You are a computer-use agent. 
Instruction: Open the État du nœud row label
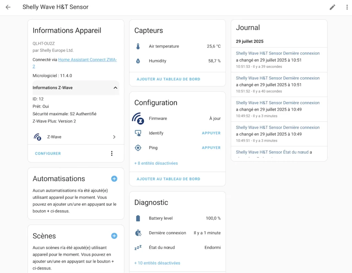pos(162,248)
